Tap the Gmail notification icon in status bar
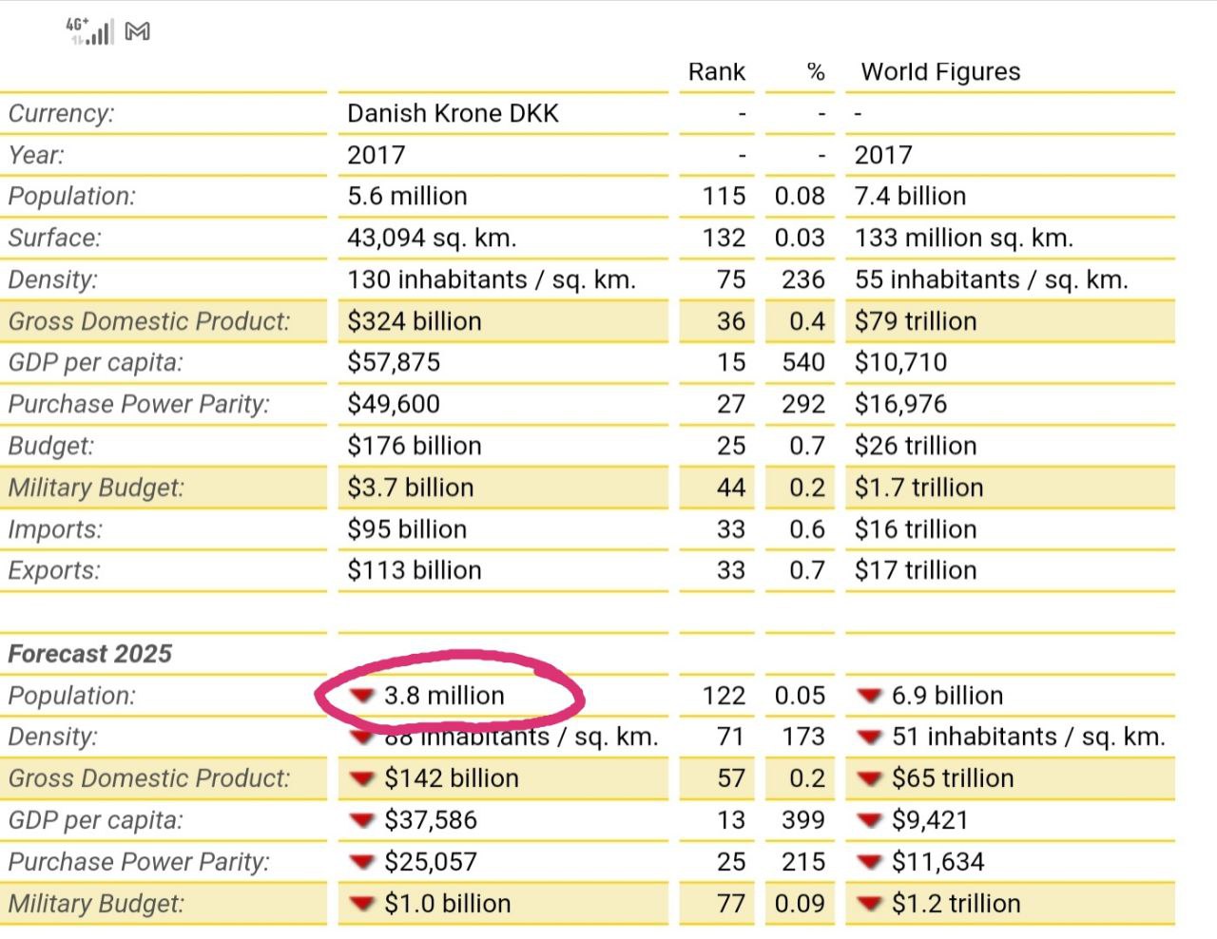 point(138,31)
